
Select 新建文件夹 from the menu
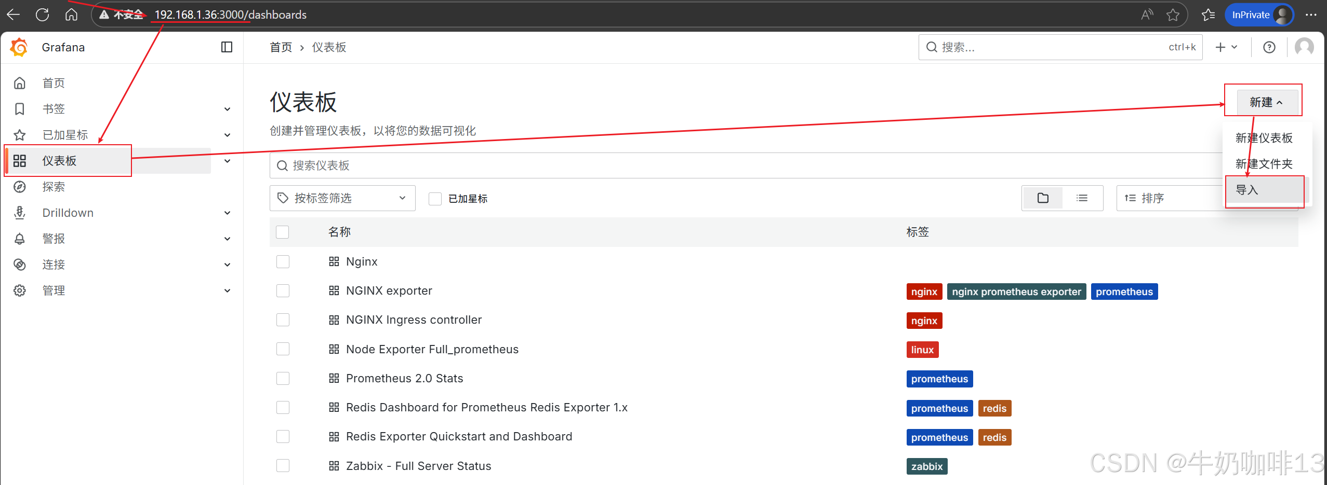pos(1264,164)
